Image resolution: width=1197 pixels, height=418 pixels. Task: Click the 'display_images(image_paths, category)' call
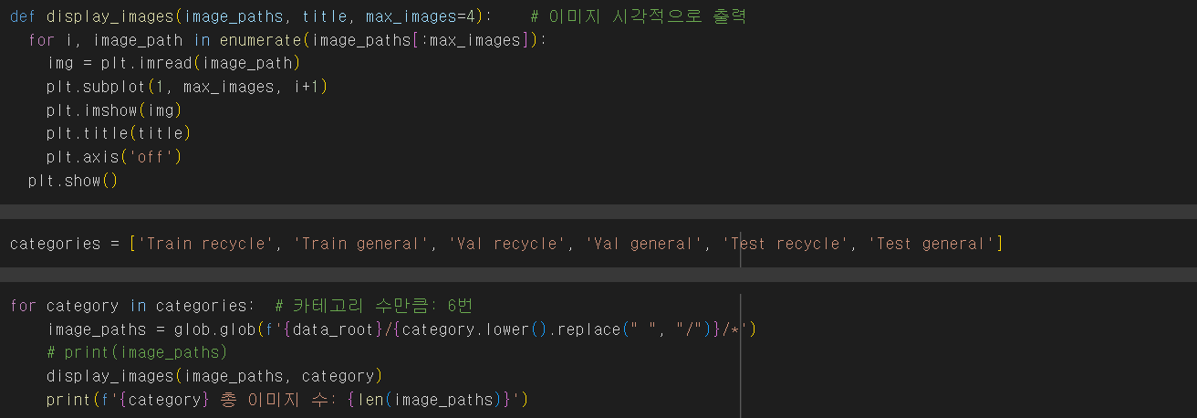coord(214,376)
